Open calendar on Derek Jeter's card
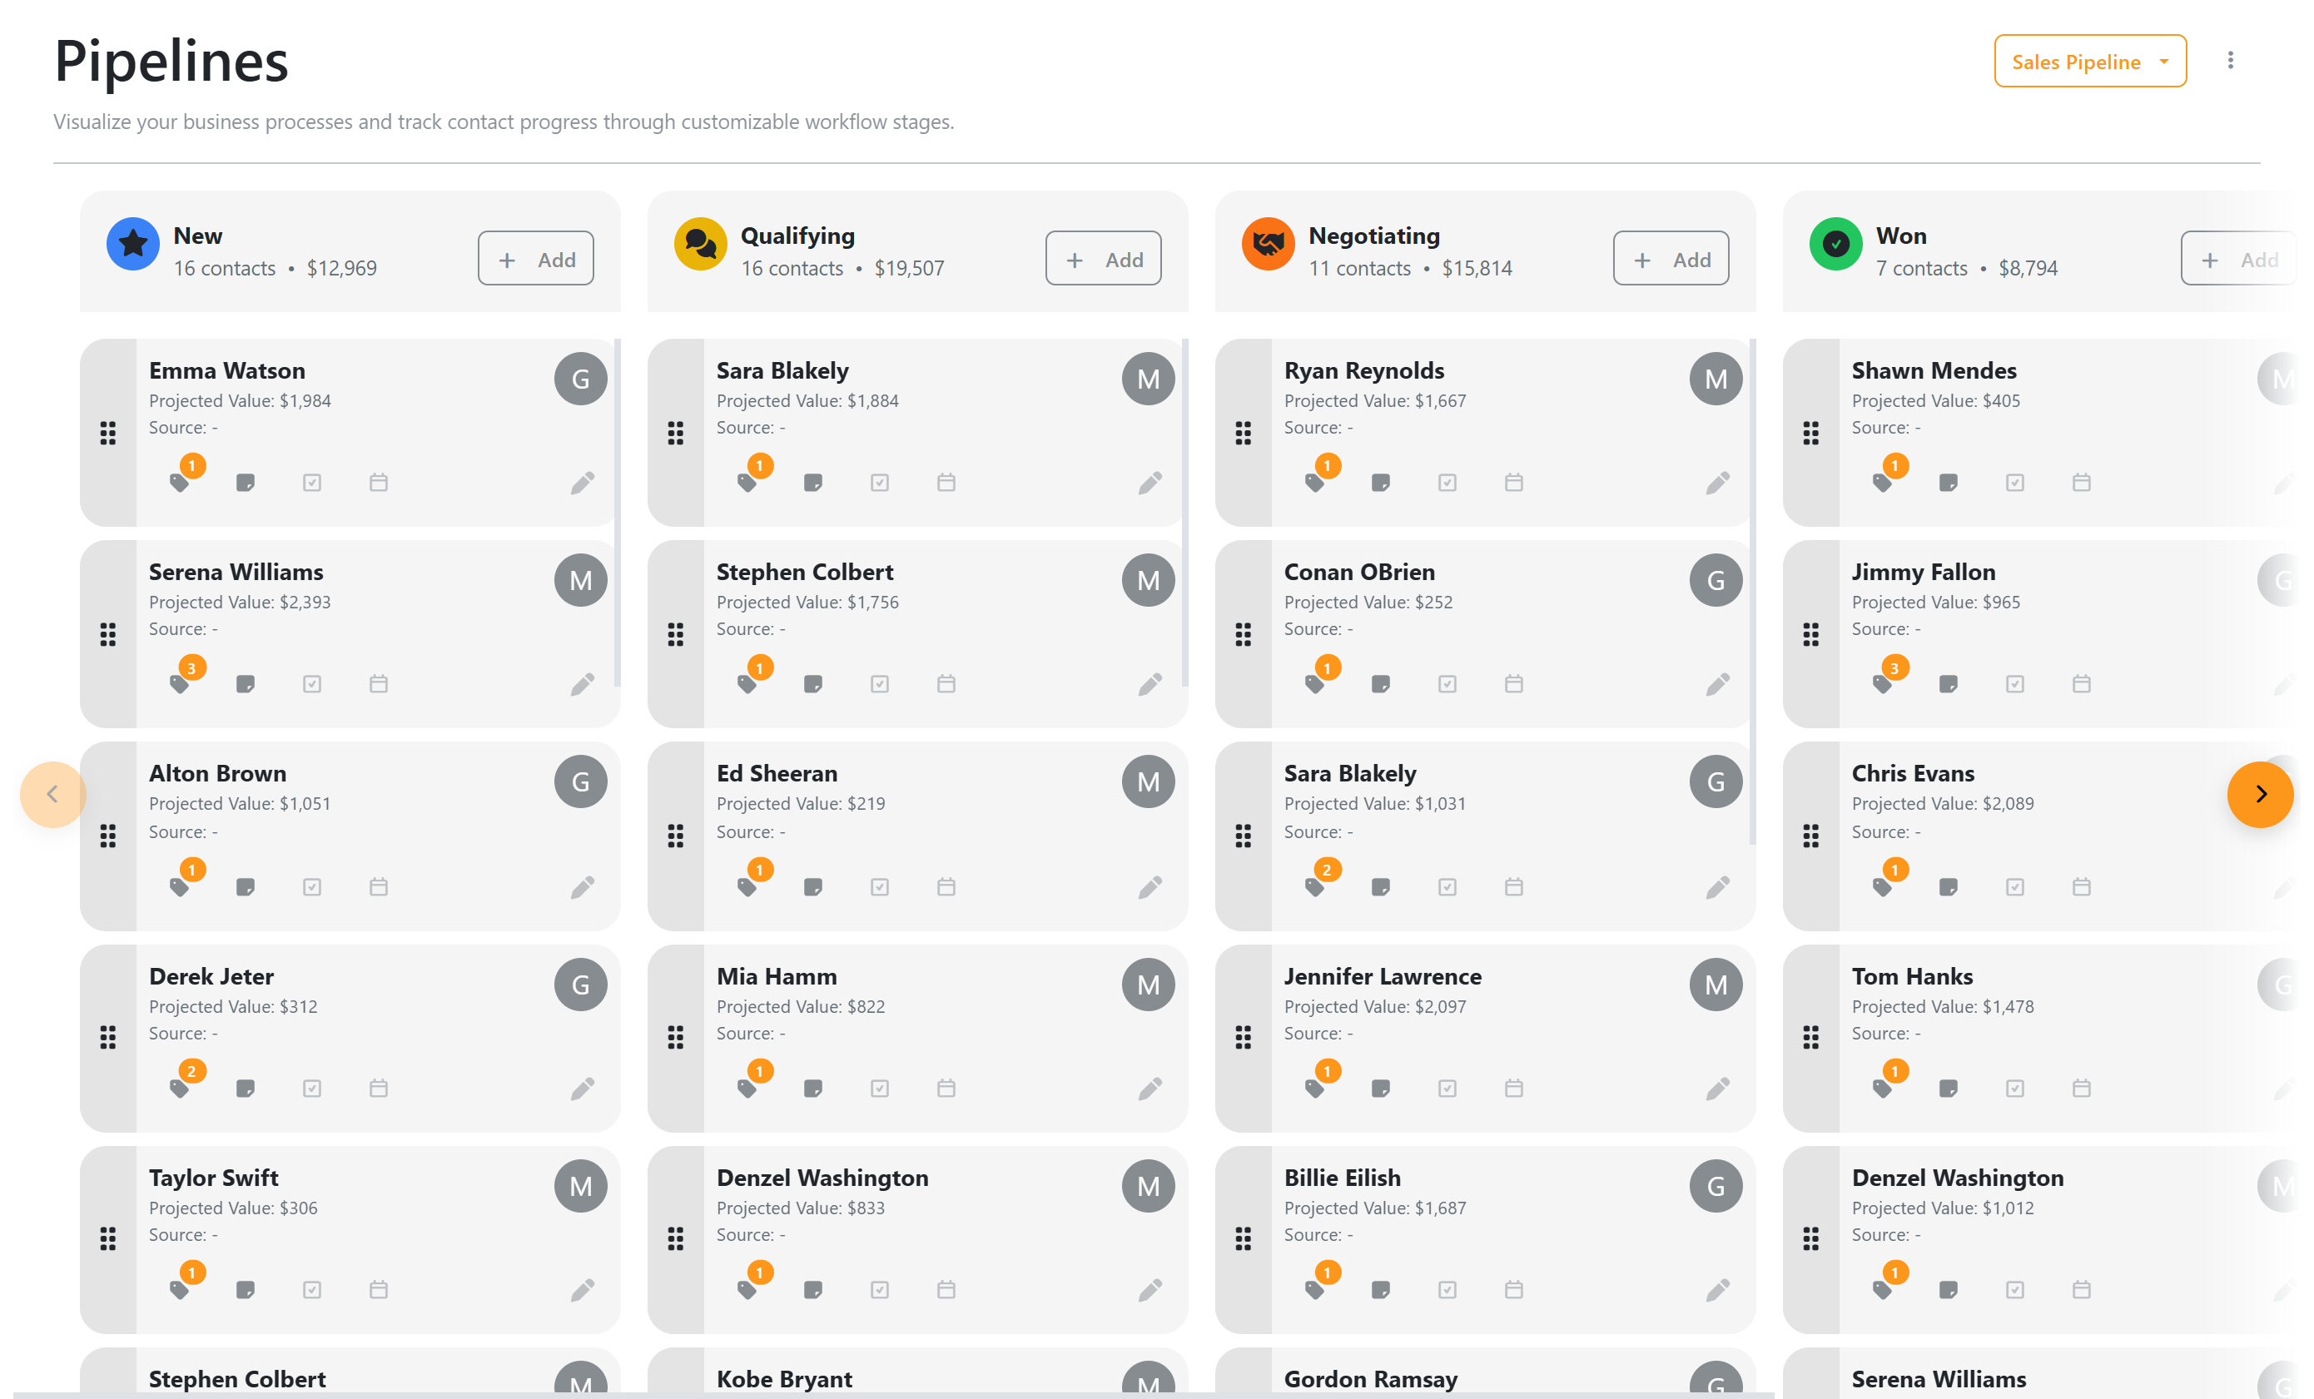2314x1399 pixels. [x=379, y=1089]
